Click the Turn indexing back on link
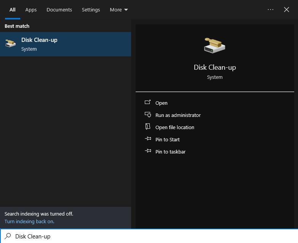The image size is (298, 243). pos(29,221)
